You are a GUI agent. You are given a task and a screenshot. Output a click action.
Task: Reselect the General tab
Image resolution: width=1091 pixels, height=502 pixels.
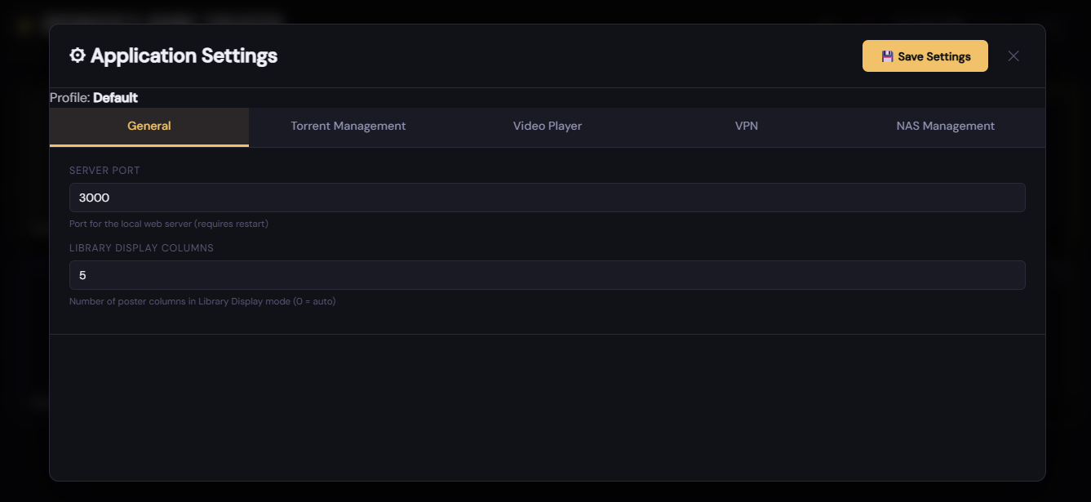coord(149,126)
